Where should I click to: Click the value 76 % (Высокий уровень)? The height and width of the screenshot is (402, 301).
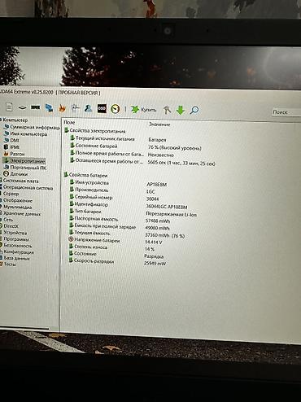pos(175,148)
